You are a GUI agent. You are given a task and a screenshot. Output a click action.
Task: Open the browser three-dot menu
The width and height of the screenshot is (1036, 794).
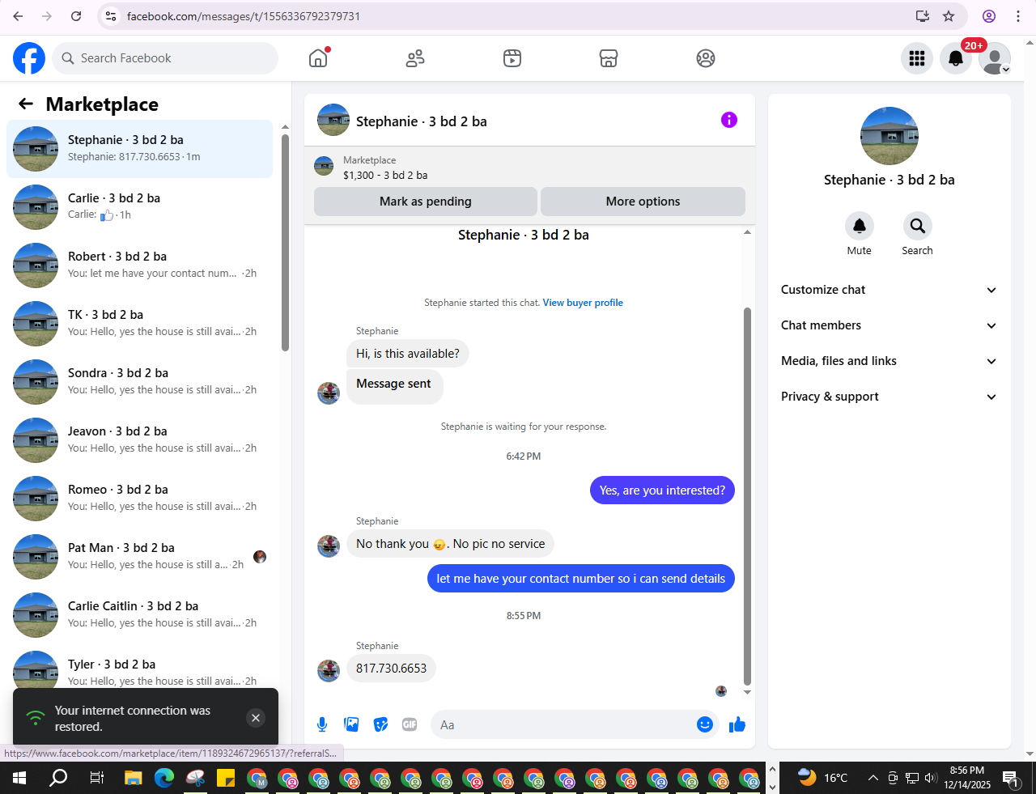pos(1018,16)
